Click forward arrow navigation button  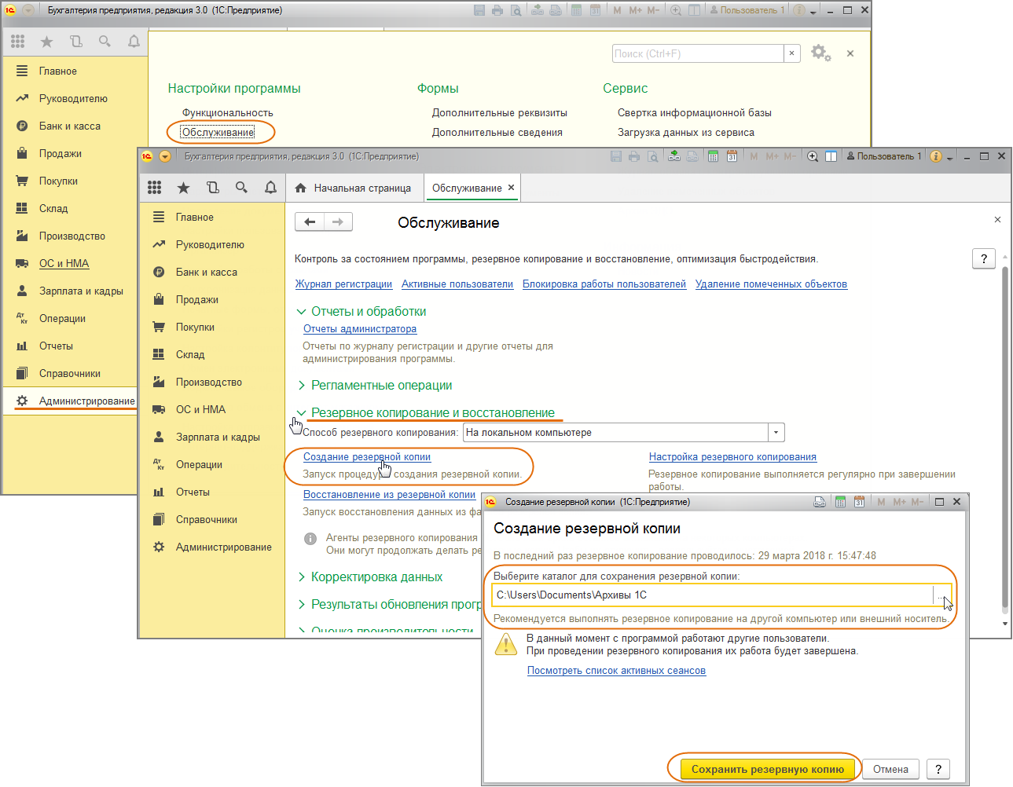click(x=338, y=222)
